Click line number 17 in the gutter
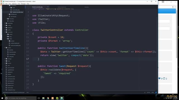The height and width of the screenshot is (100, 179). 28,59
